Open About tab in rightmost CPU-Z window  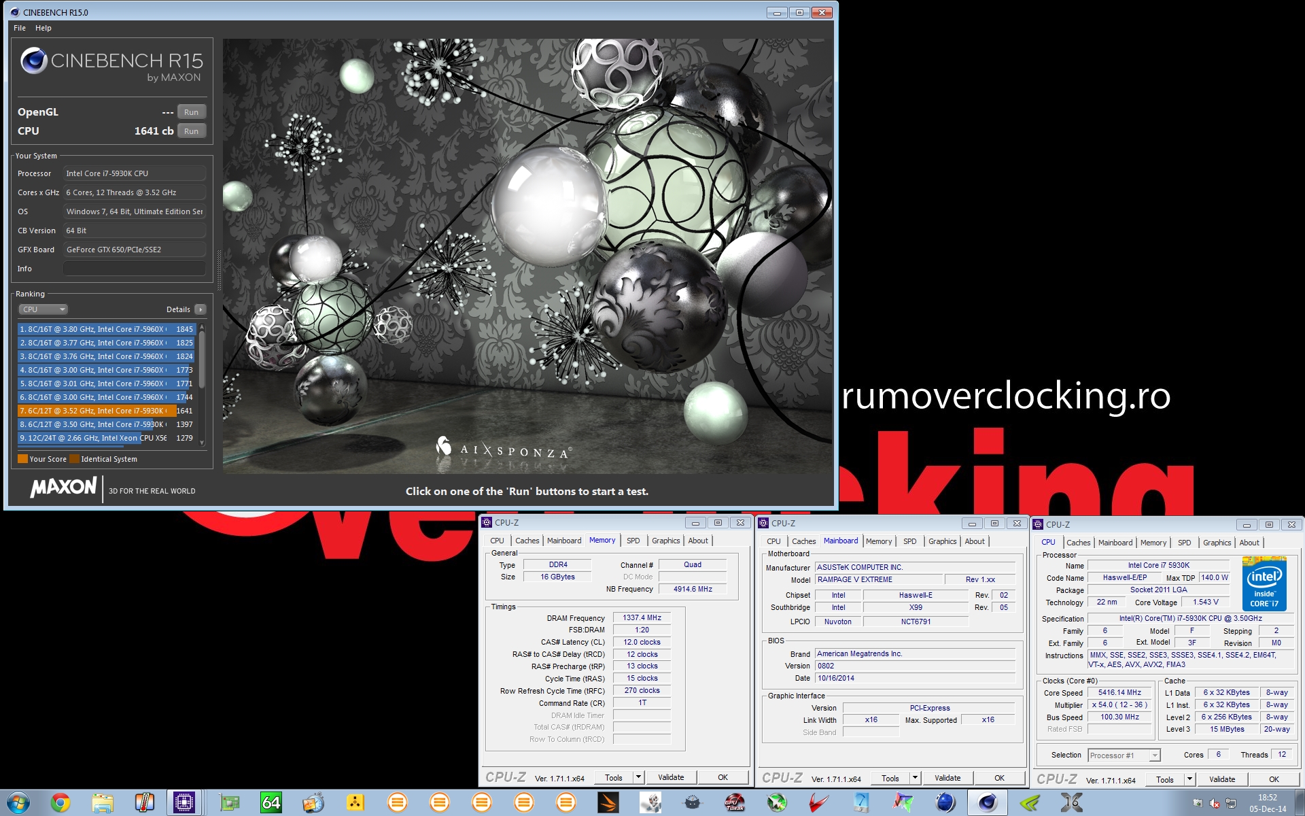[1249, 543]
